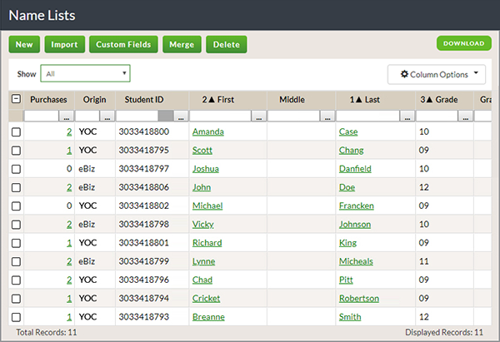500x342 pixels.
Task: Click the select-all box in table header
Action: (16, 99)
